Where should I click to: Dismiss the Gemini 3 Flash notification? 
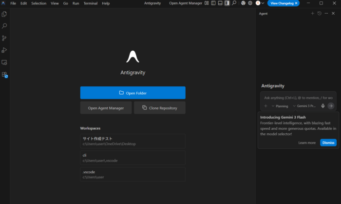point(328,143)
